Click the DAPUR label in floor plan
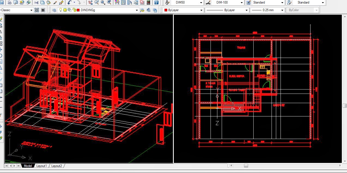 (x=261, y=76)
